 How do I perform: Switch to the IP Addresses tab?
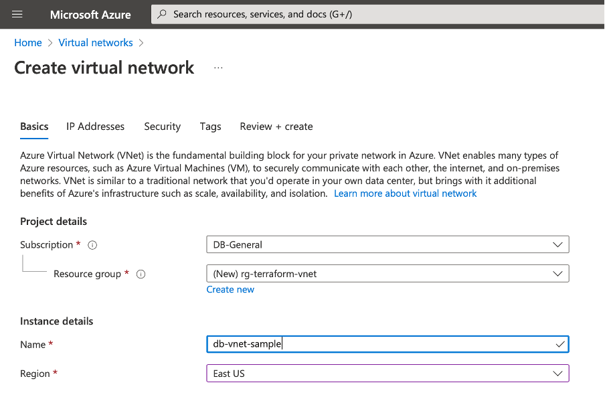point(95,127)
